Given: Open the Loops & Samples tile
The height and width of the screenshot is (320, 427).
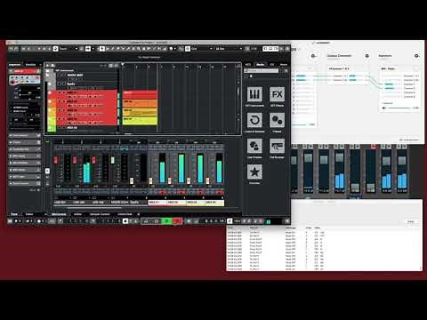Looking at the screenshot, I should point(254,120).
